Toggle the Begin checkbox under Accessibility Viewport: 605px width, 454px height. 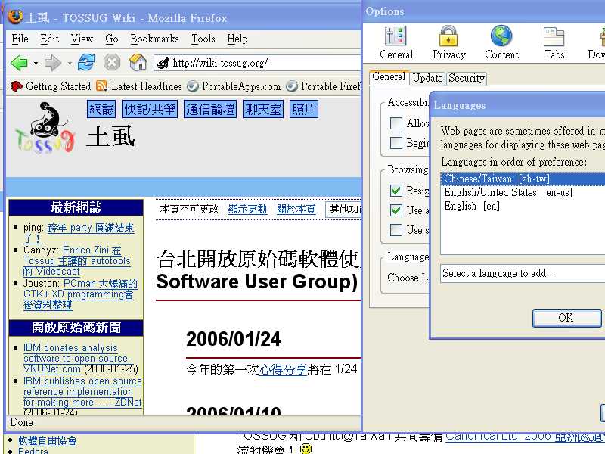(x=396, y=143)
